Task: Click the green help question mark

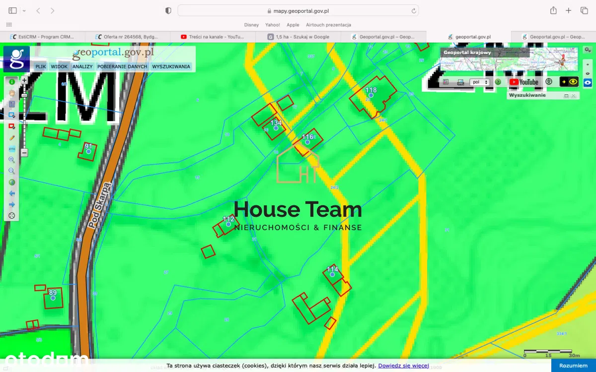Action: point(498,82)
